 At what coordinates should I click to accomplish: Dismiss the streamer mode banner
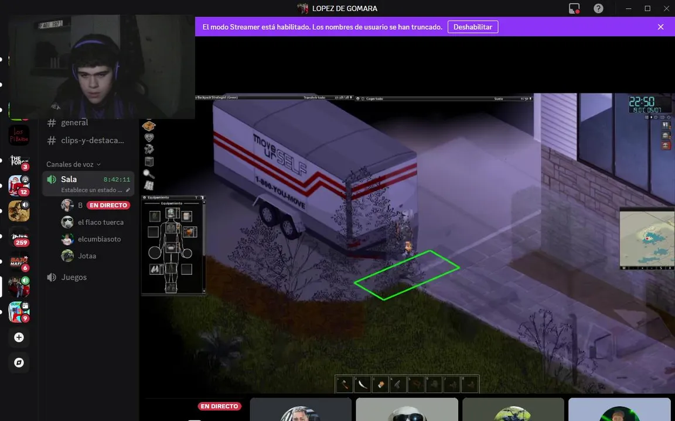(x=660, y=27)
